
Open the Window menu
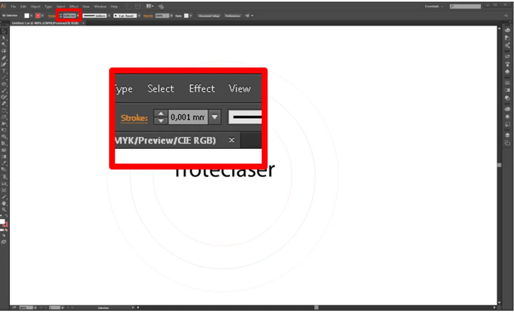tap(100, 7)
